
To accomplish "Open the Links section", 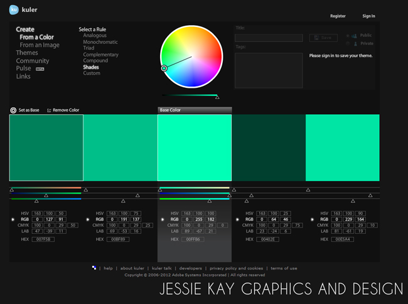I will pyautogui.click(x=23, y=76).
